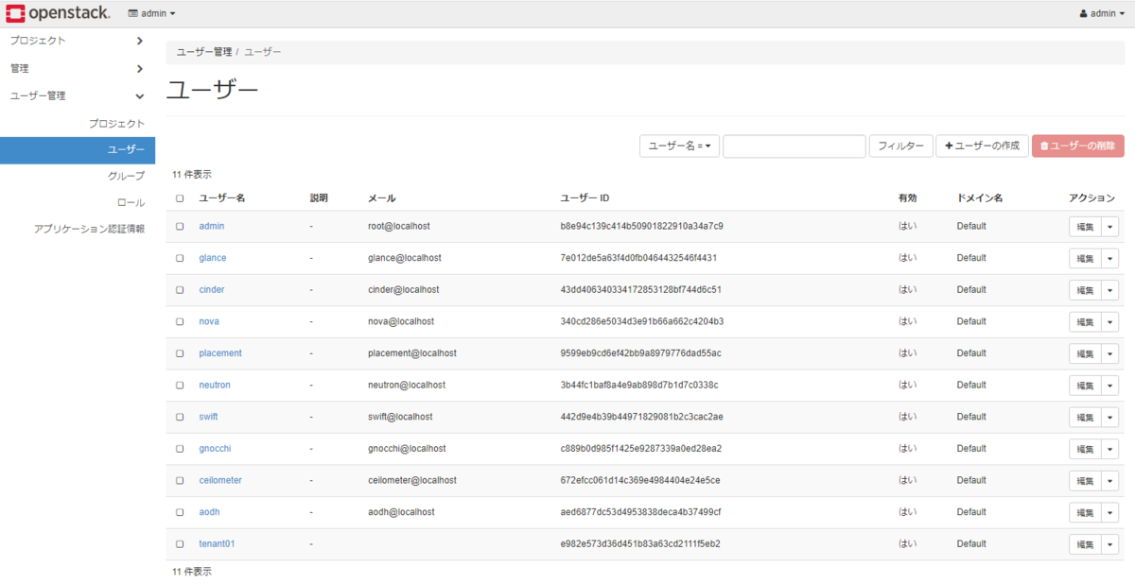Open action dropdown arrow for gnocchi row

click(1110, 449)
